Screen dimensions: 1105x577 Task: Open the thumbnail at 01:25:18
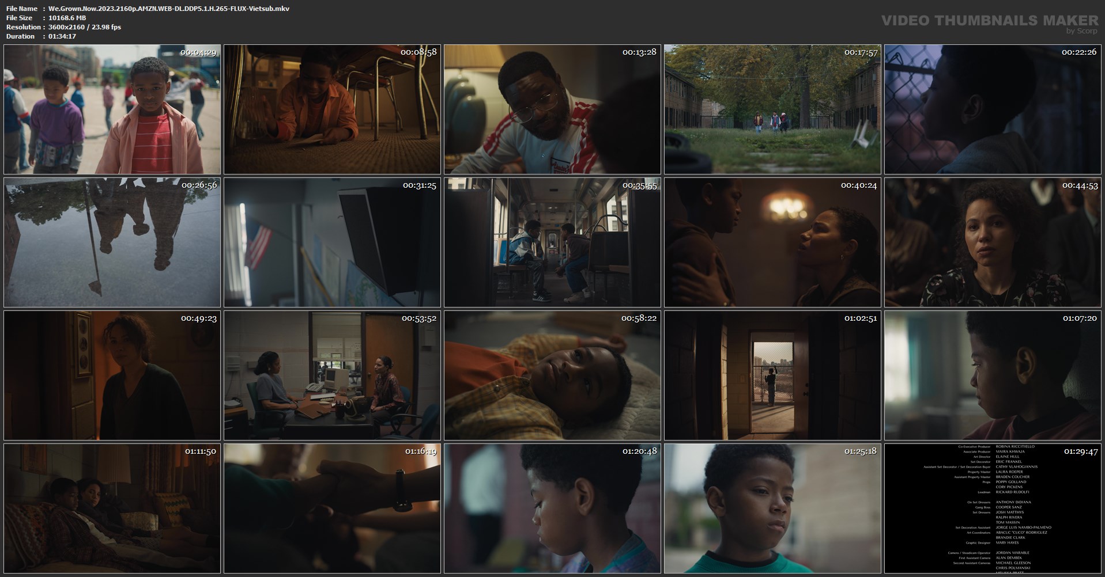tap(773, 508)
